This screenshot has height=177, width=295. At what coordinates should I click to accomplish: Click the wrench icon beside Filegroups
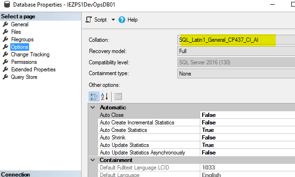pyautogui.click(x=6, y=39)
